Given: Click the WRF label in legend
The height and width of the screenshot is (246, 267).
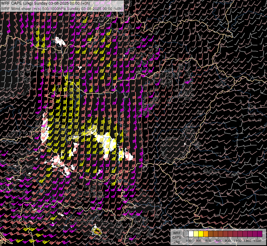Looking at the screenshot, I should point(177,233).
